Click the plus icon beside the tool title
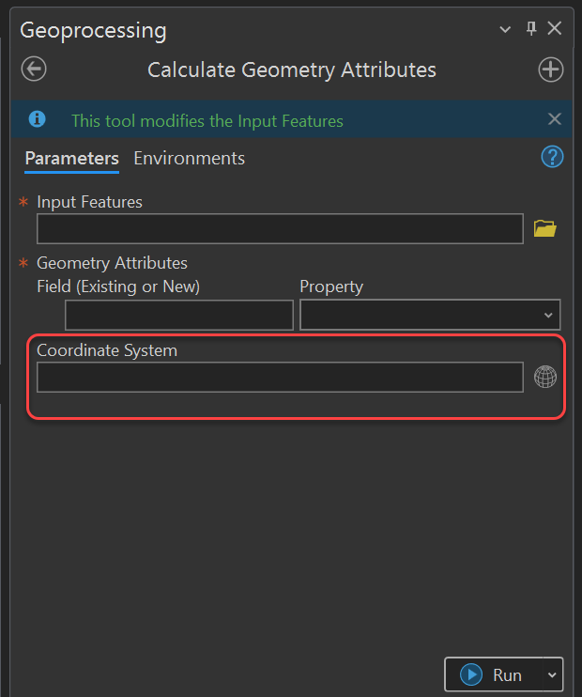This screenshot has height=697, width=582. coord(550,70)
